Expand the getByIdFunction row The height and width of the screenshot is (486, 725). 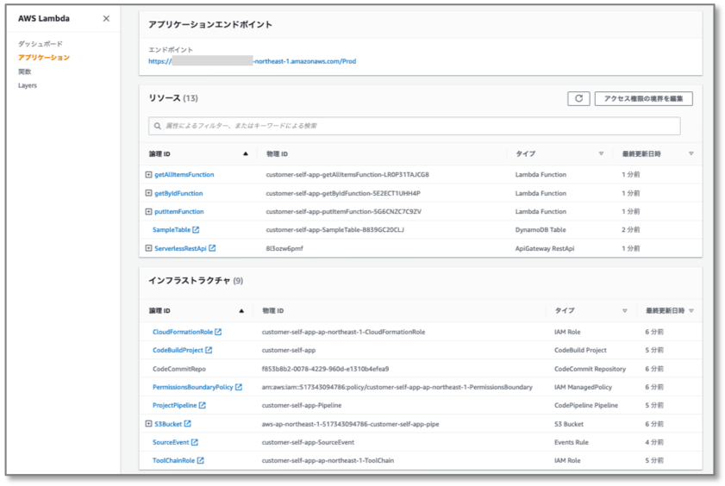coord(148,193)
